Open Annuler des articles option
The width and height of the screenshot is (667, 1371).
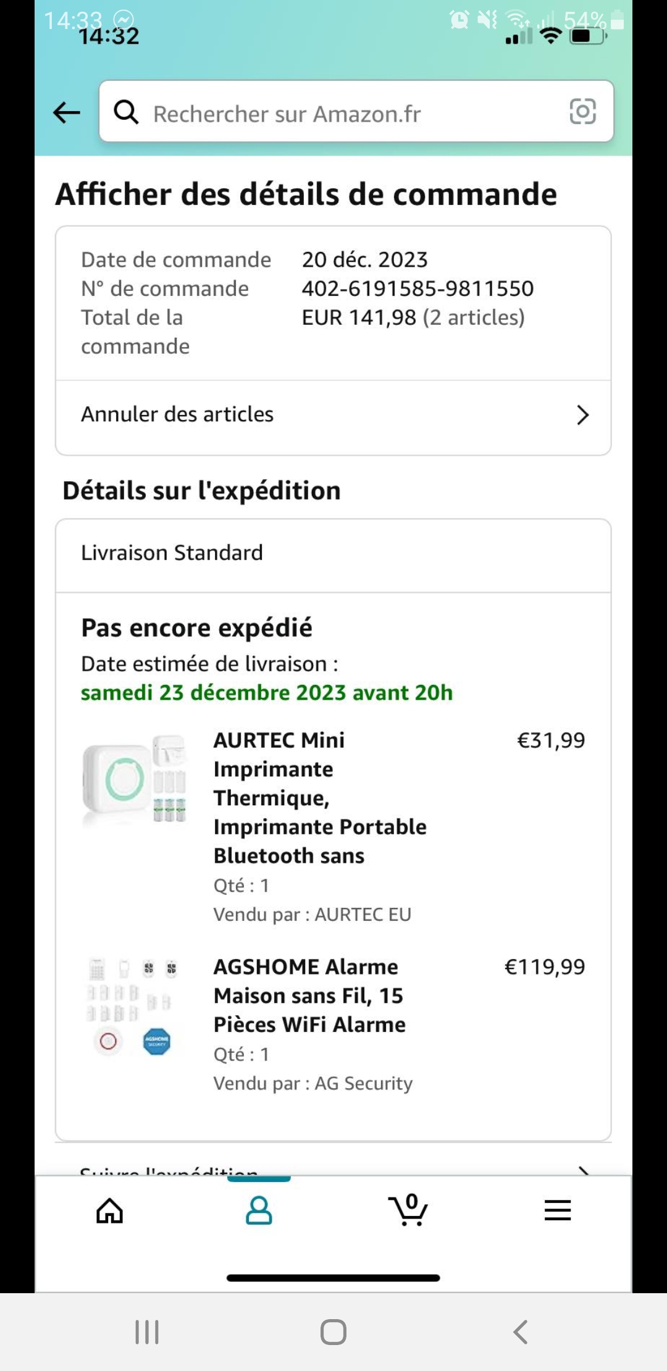click(x=178, y=414)
